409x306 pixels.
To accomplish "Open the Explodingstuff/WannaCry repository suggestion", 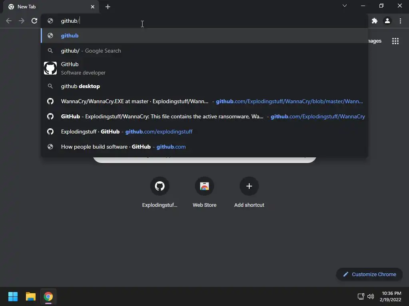I will point(204,116).
